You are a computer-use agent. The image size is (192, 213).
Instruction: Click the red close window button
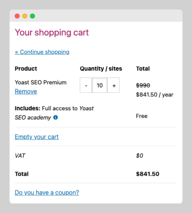pyautogui.click(x=17, y=16)
